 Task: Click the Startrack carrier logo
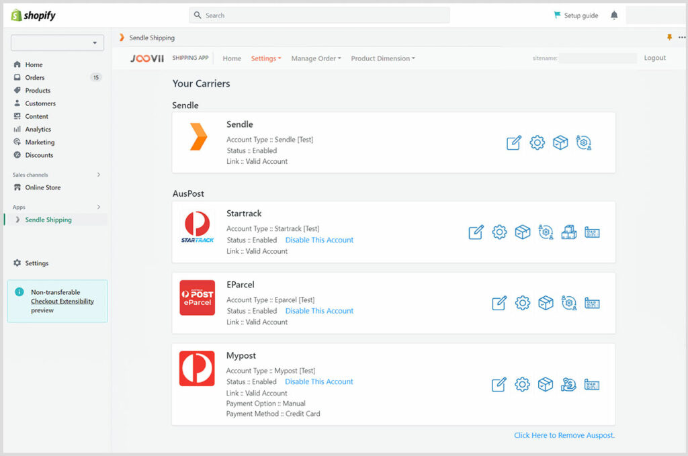[198, 227]
